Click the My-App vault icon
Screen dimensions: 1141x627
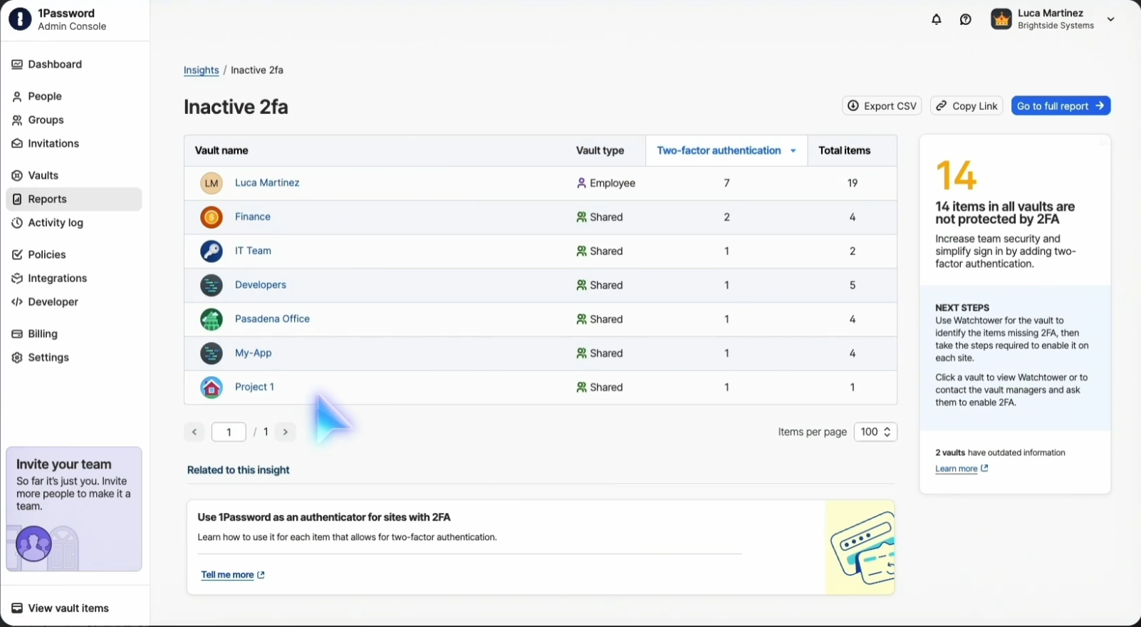(212, 353)
